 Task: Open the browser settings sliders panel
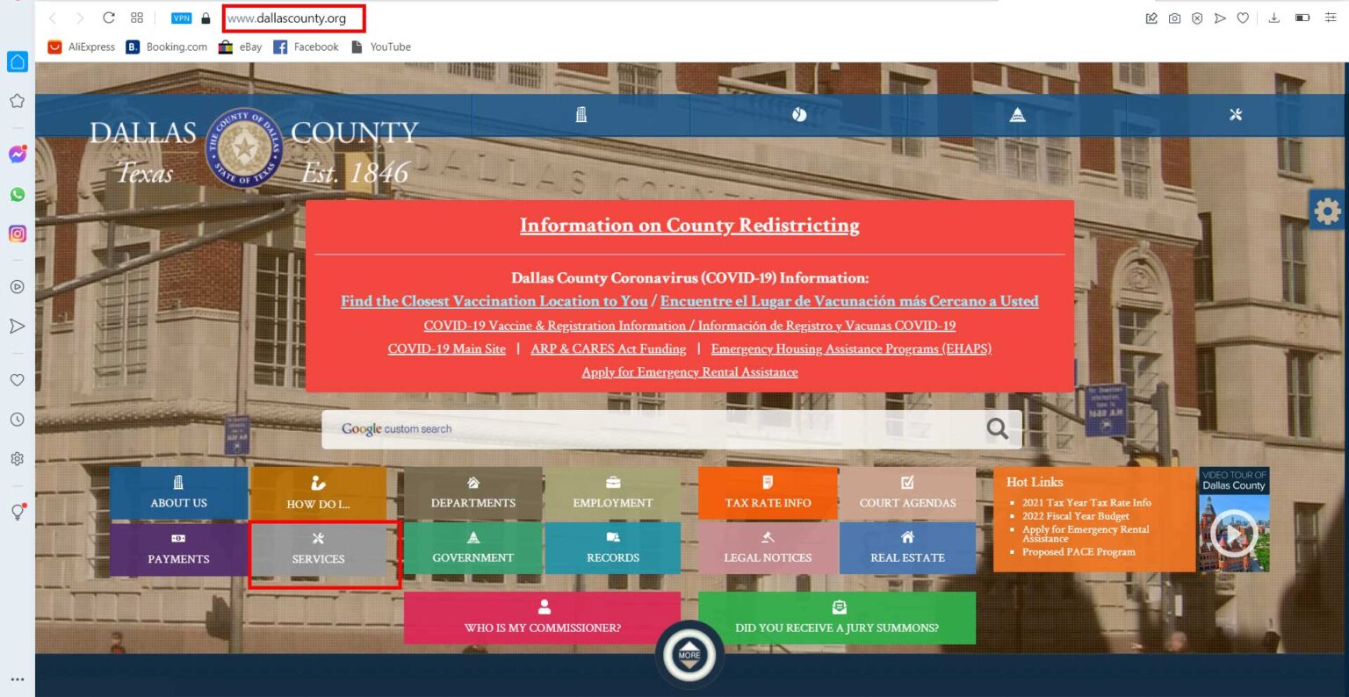[1330, 18]
